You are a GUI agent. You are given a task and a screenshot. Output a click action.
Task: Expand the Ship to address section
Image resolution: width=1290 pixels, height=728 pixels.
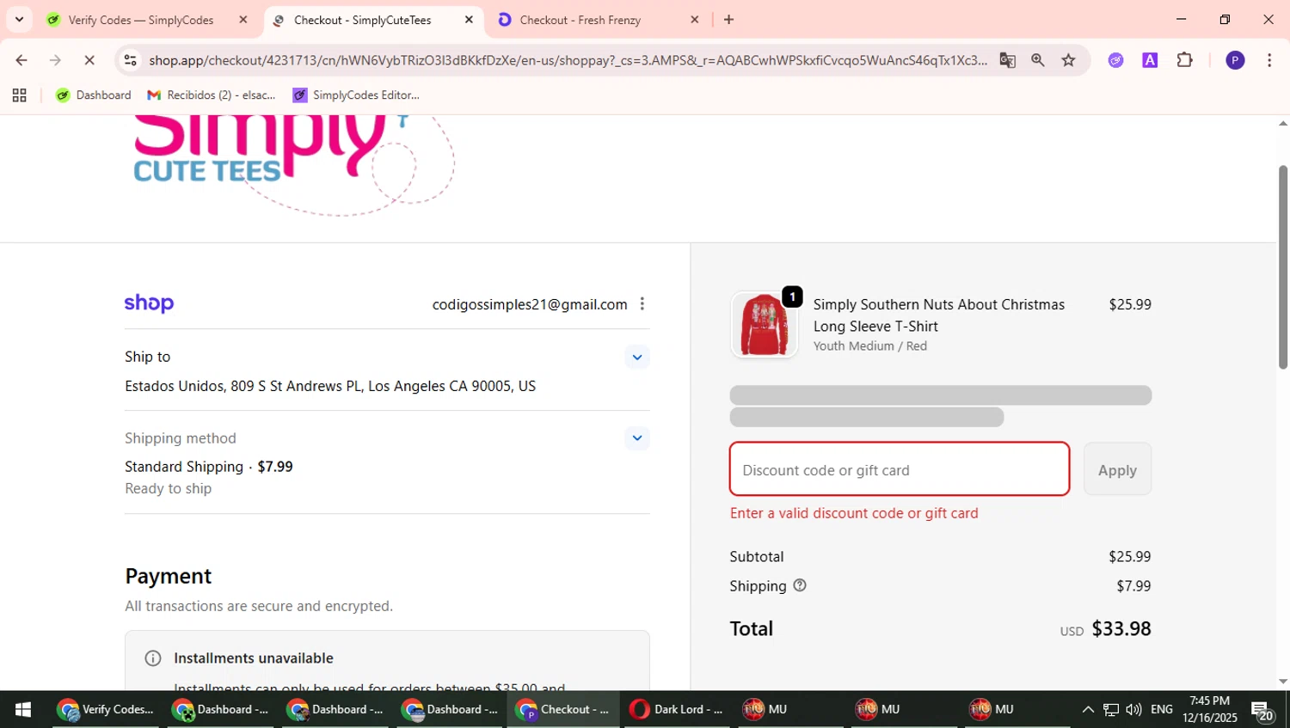(636, 357)
